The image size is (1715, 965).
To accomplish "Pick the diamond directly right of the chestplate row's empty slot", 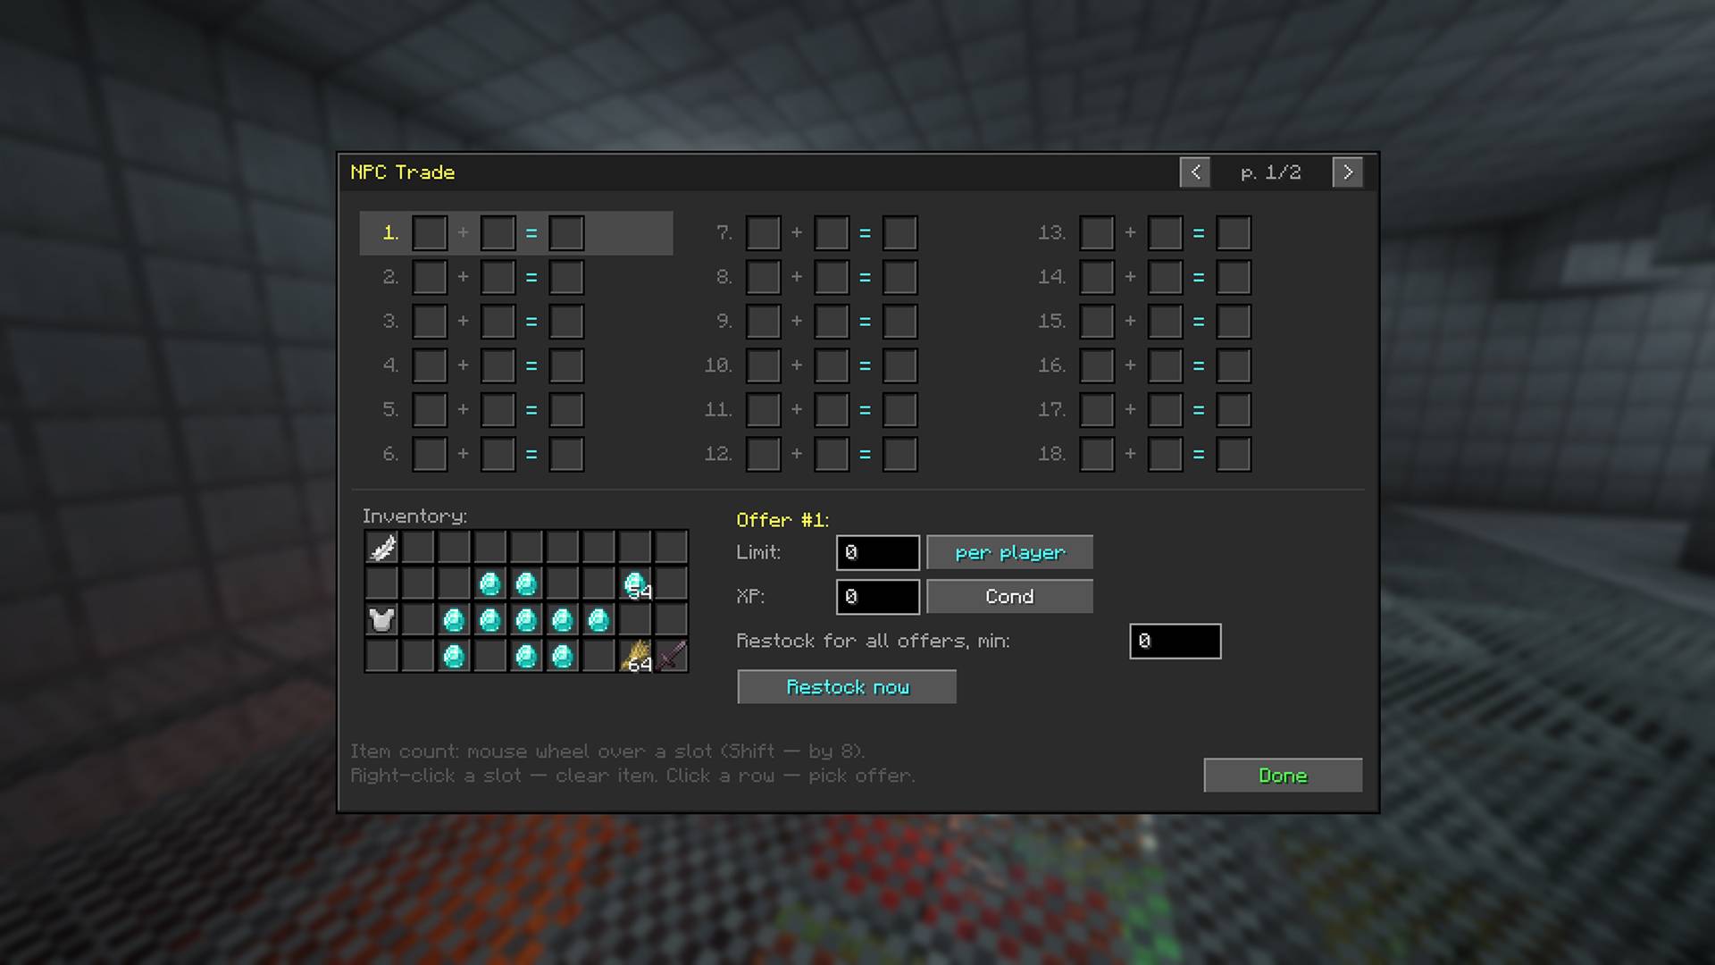I will (454, 619).
